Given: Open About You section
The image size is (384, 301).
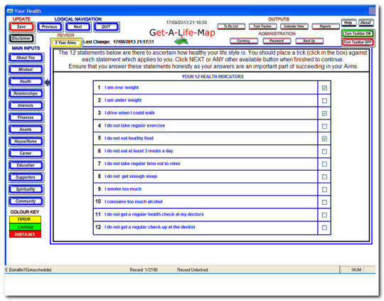Looking at the screenshot, I should 26,58.
